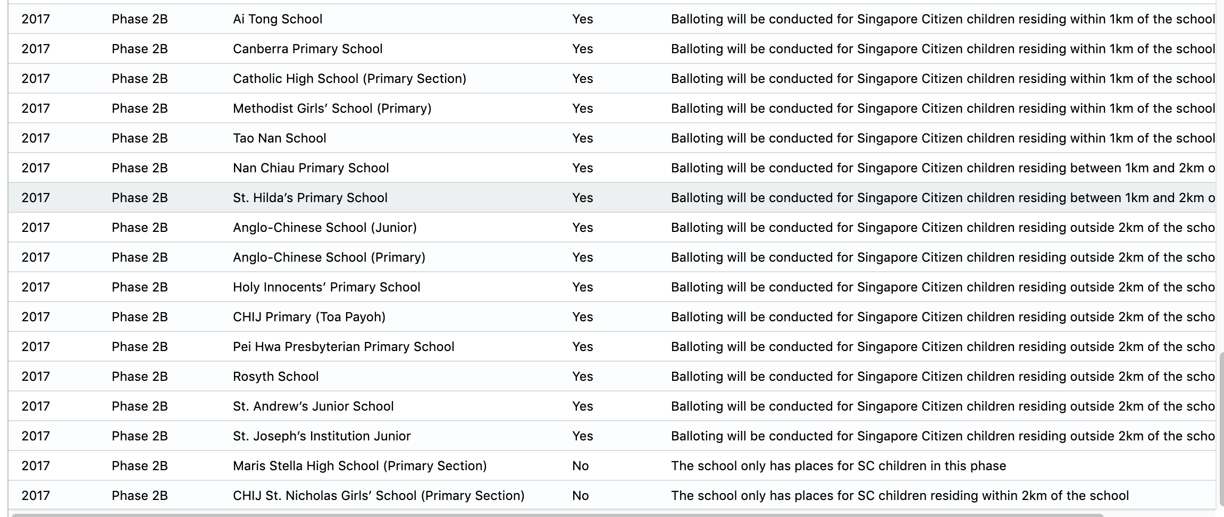Click the Ai Tong School name cell

click(278, 19)
